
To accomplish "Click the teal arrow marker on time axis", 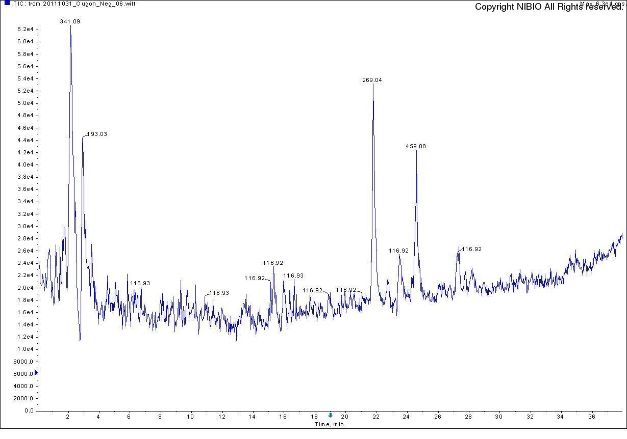I will 330,416.
